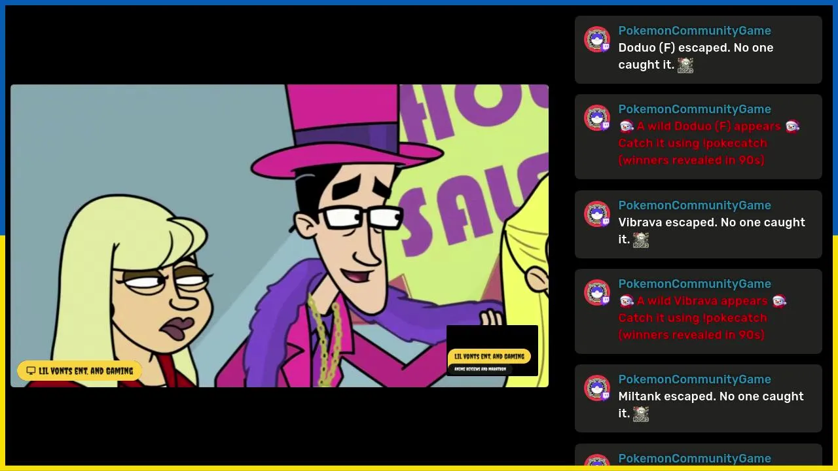
Task: Click emote after 'Vibrava escaped. No one caught it.'
Action: [641, 239]
